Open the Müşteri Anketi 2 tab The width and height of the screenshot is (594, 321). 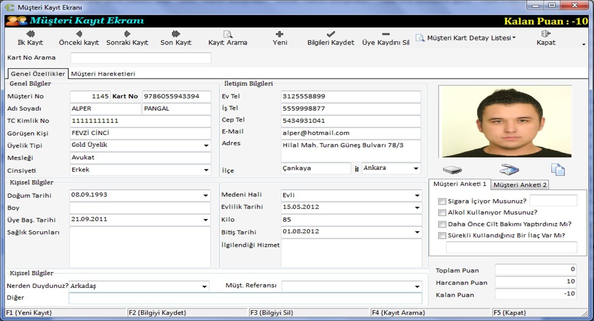coord(520,185)
